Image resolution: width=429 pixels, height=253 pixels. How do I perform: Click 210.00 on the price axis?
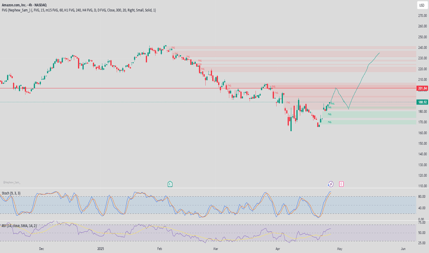tap(423, 80)
